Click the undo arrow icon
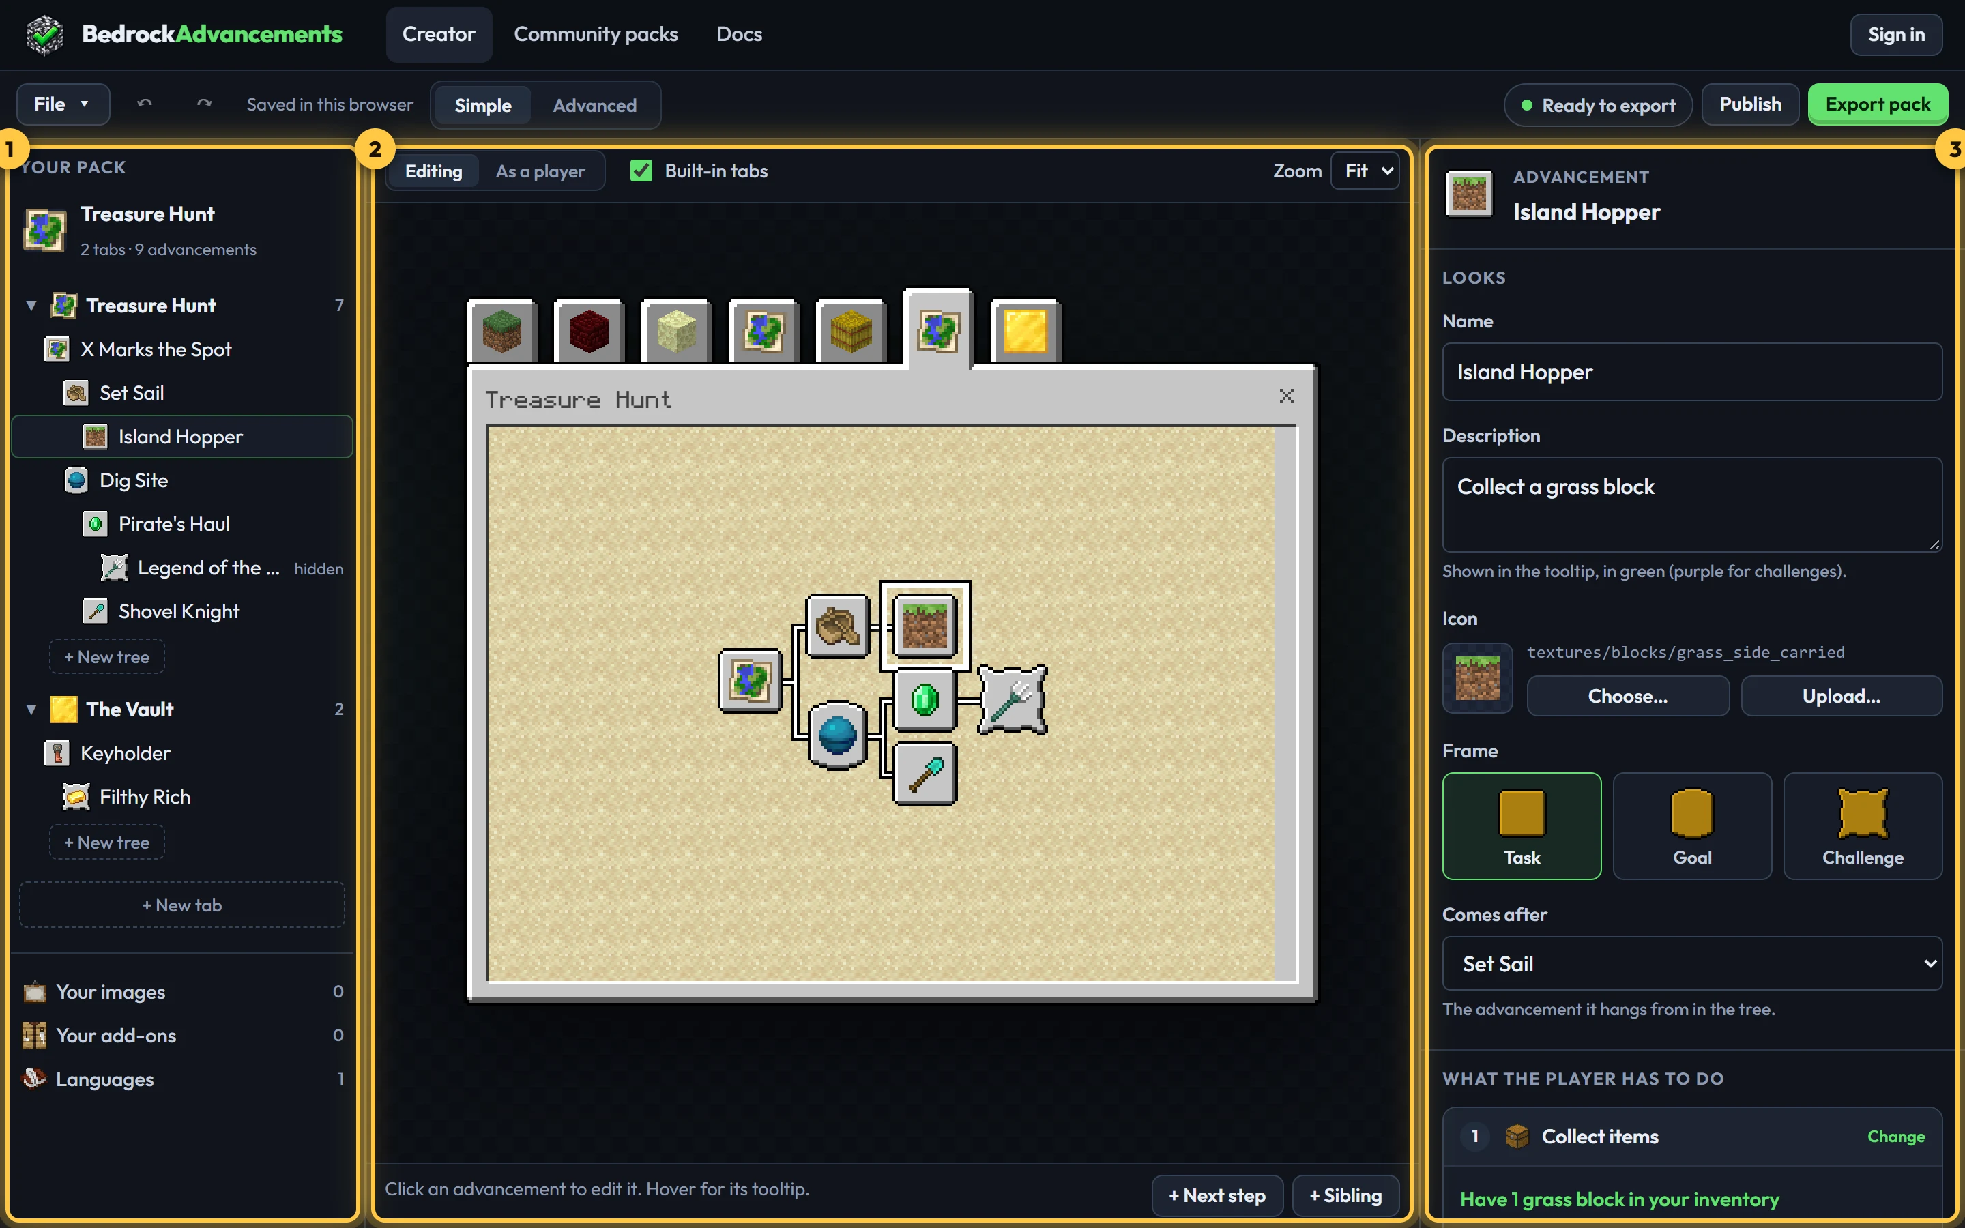This screenshot has width=1965, height=1228. 145,104
